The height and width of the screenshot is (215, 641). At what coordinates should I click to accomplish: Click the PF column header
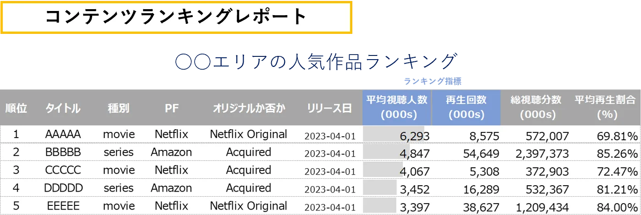(x=171, y=108)
